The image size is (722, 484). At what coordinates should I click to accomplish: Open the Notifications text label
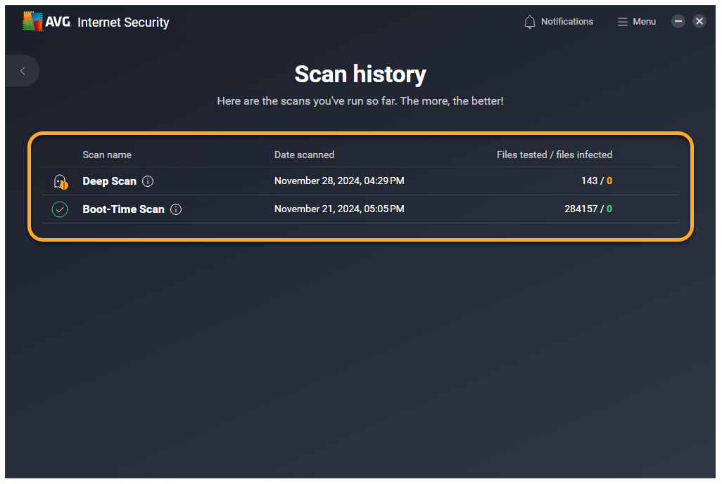click(x=566, y=22)
